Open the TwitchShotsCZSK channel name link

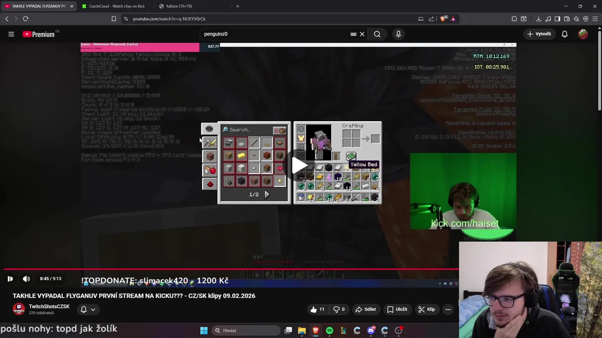tap(49, 307)
